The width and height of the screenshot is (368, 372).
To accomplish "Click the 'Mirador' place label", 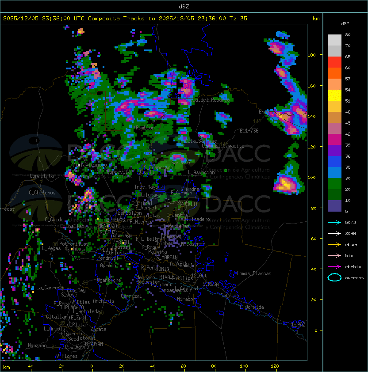I will [x=186, y=299].
